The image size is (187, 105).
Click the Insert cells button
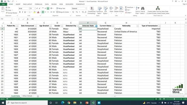[x=111, y=10]
